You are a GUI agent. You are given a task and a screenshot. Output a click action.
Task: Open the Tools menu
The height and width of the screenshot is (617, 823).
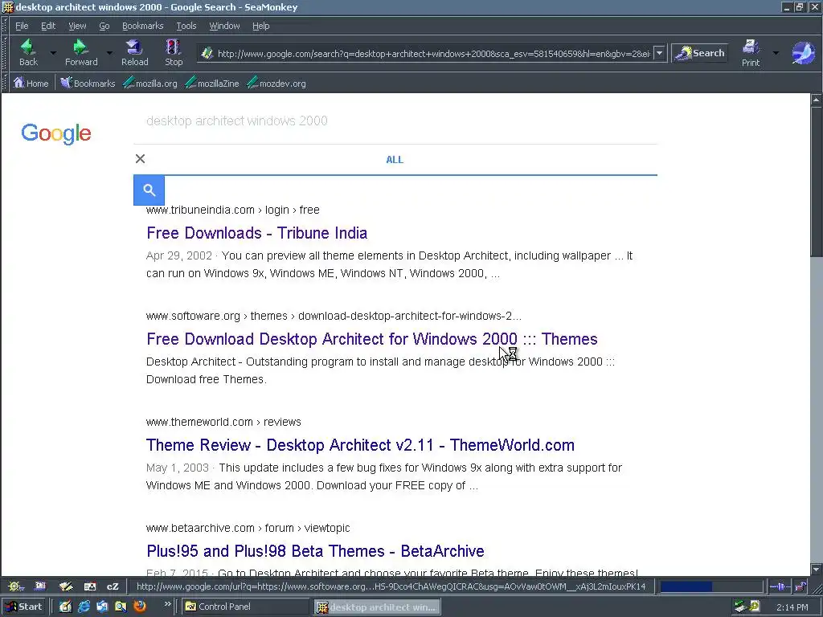[186, 26]
